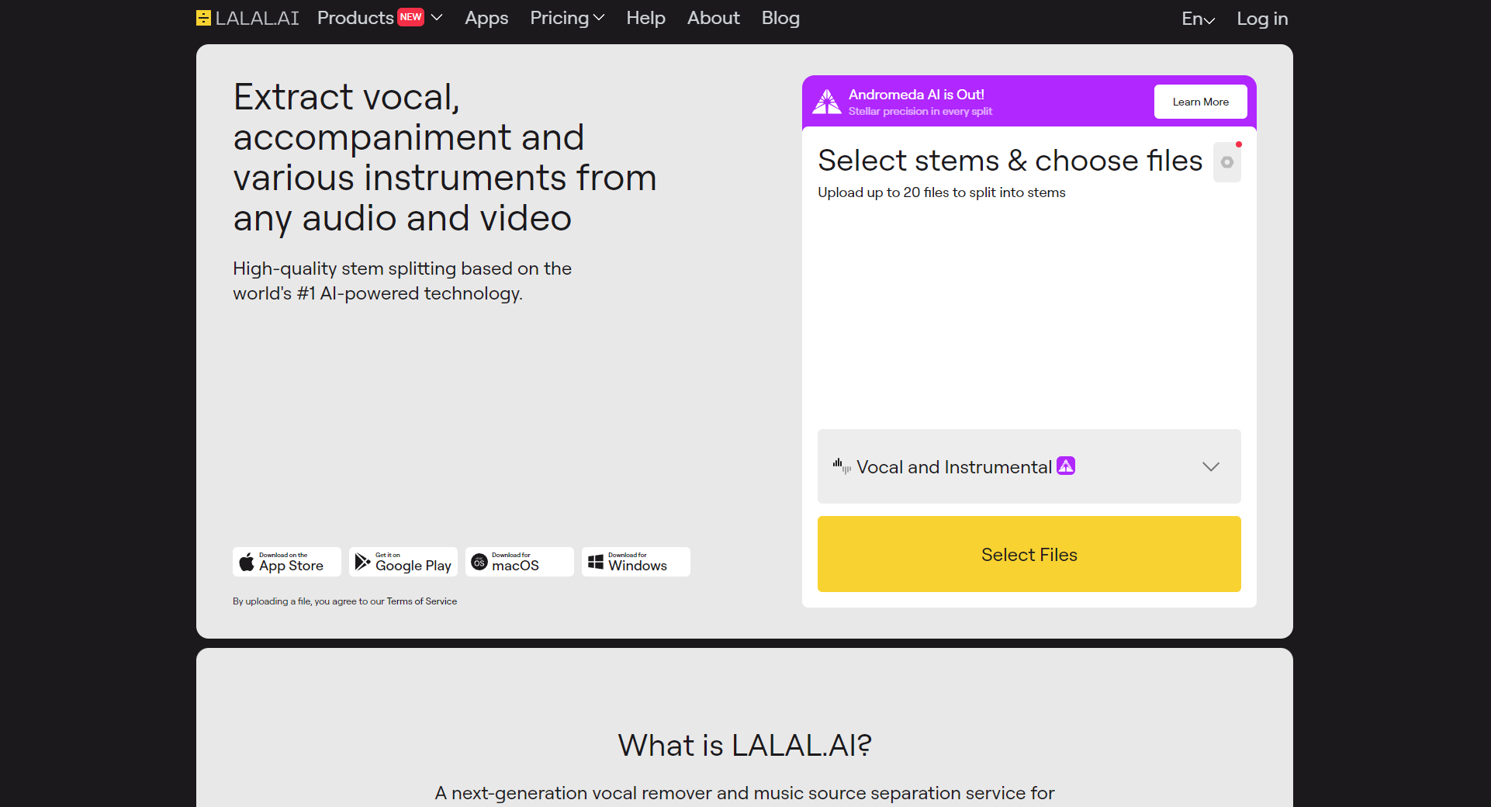Click the LALAL.AI logo icon
Screen dimensions: 1491x807
point(203,18)
